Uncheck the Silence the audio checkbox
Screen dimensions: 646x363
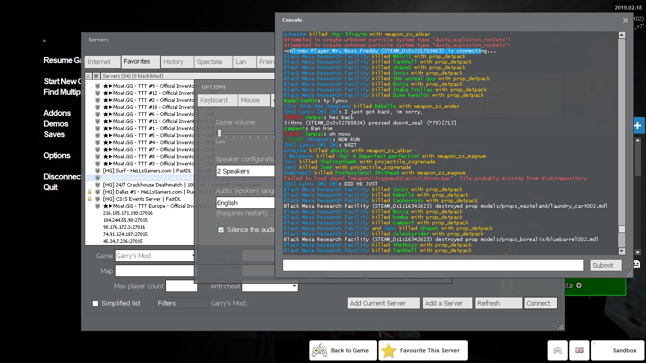tap(221, 230)
